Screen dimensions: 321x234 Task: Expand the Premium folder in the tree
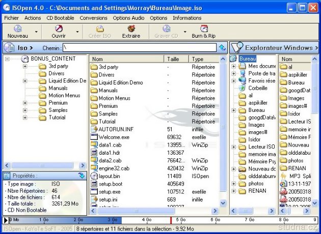[x=25, y=103]
